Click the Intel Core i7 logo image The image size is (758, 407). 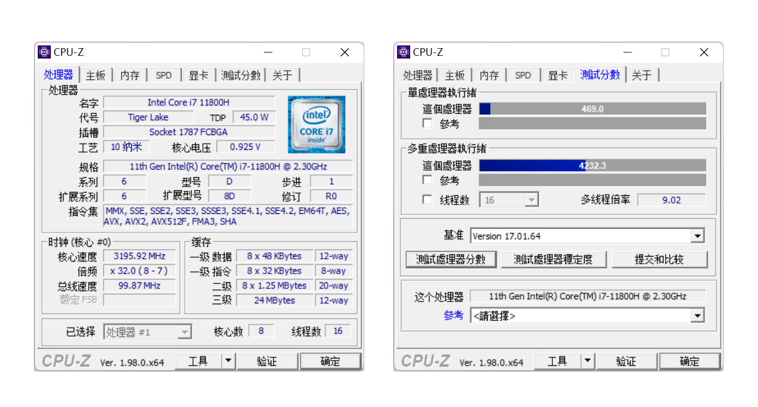317,125
